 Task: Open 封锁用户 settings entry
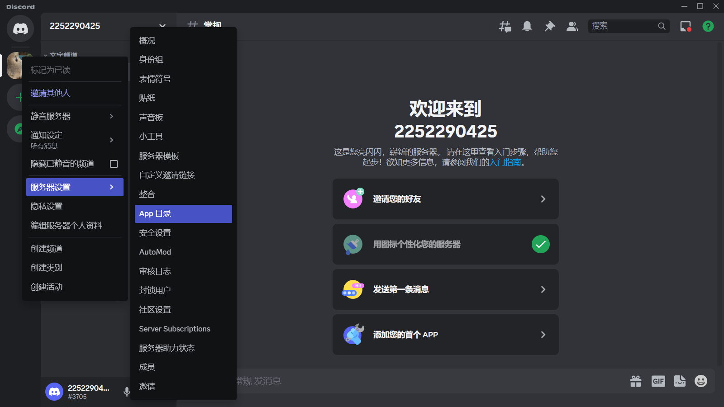[x=183, y=290]
